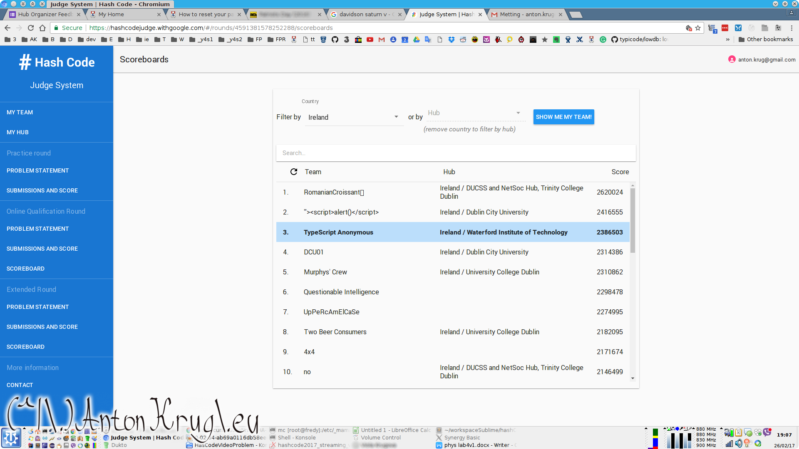This screenshot has height=449, width=799.
Task: Open the typicode/lowdb bookmark
Action: pos(640,39)
